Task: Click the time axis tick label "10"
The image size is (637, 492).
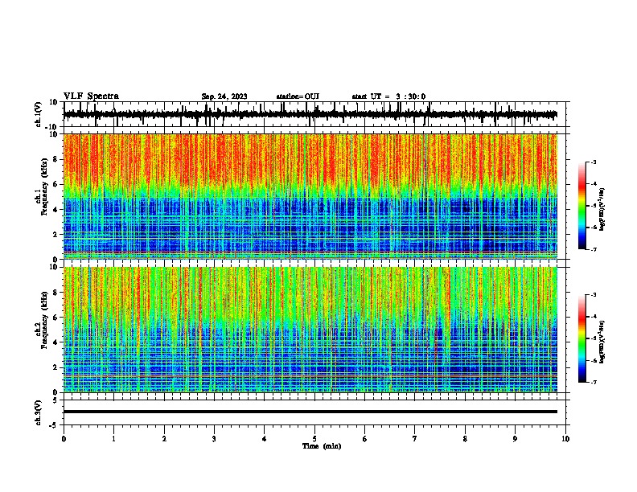Action: tap(565, 439)
